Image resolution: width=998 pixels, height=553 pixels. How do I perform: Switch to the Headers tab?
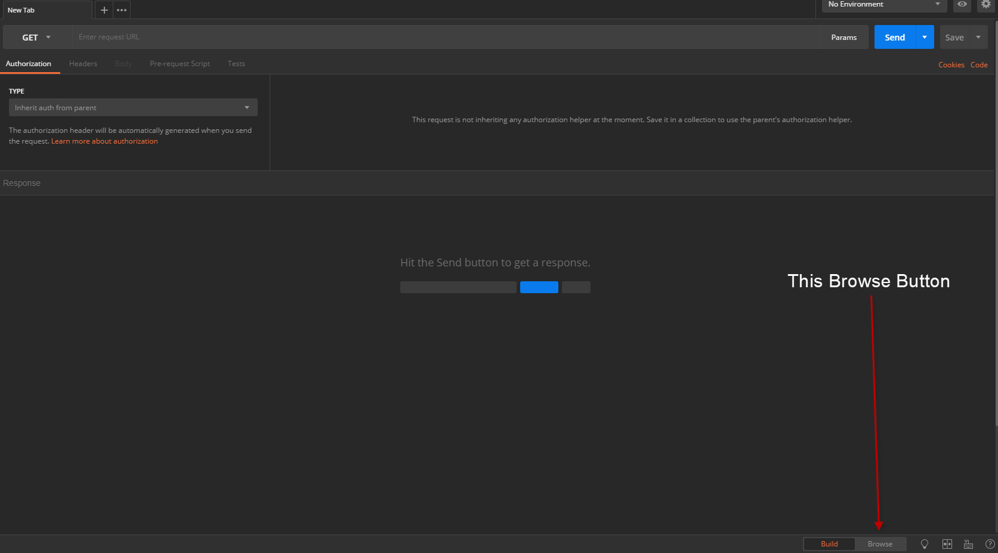point(83,64)
